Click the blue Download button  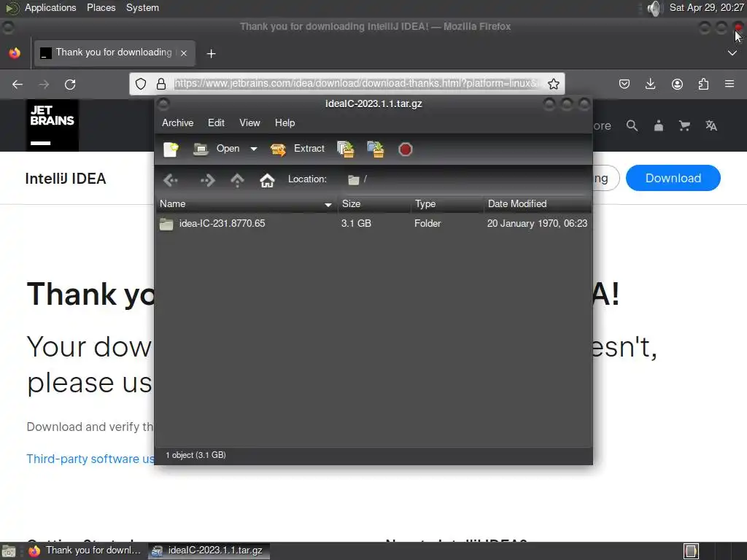(x=673, y=178)
